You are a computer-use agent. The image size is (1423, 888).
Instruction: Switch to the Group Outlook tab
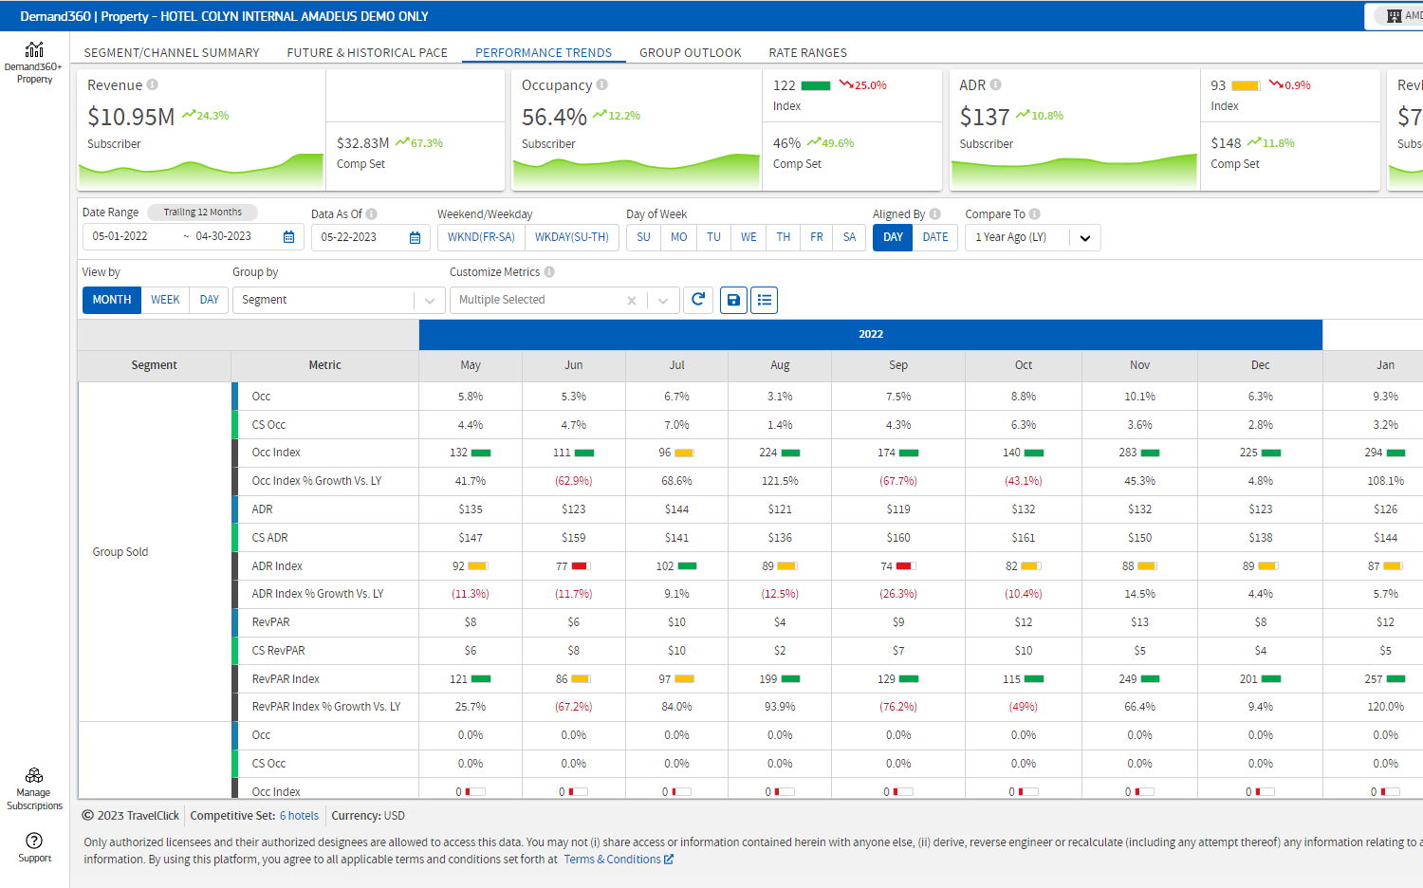pyautogui.click(x=690, y=53)
